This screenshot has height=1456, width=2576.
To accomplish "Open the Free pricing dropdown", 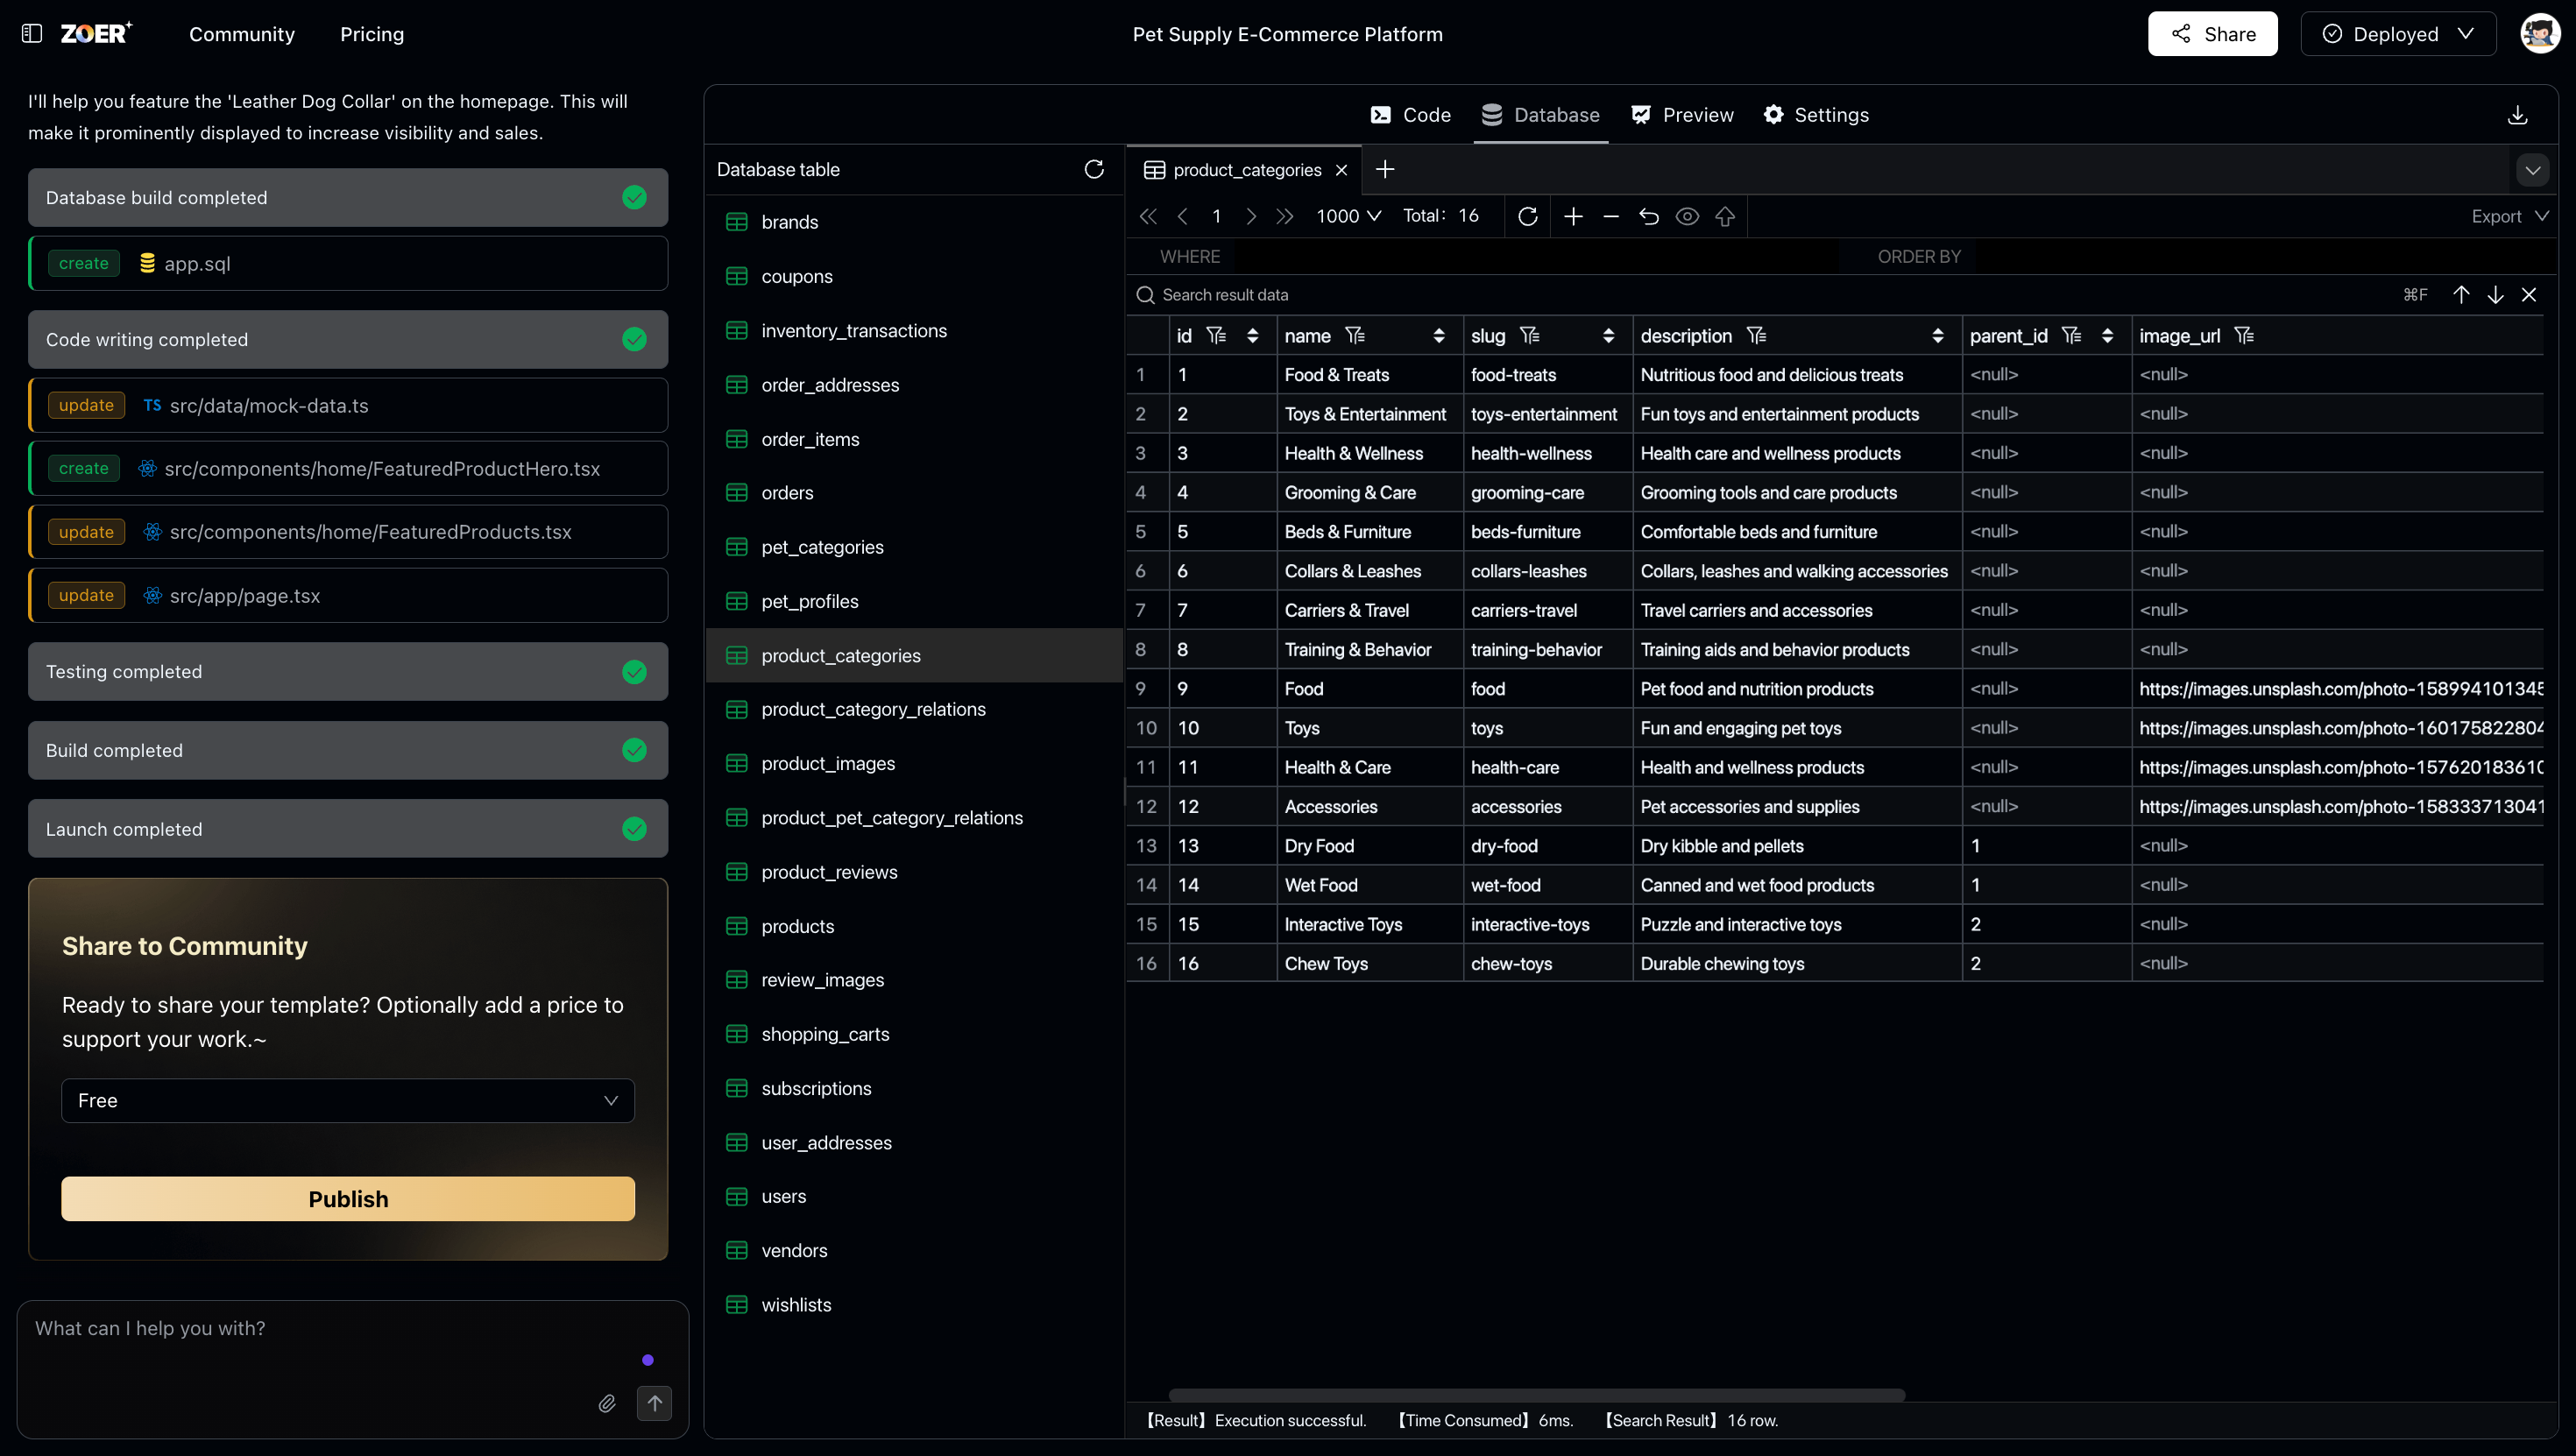I will 347,1100.
